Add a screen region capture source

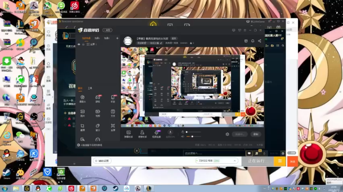(x=82, y=128)
